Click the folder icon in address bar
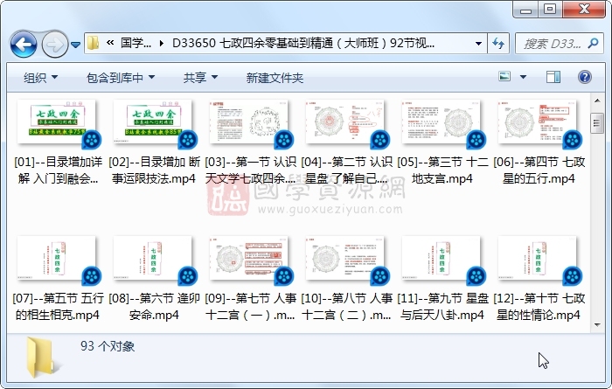 pyautogui.click(x=93, y=43)
